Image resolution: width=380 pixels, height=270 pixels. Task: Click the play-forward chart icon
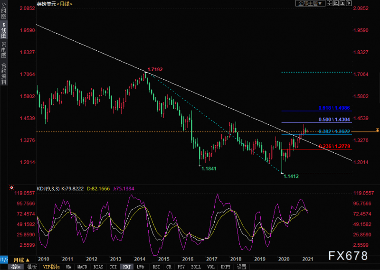342,3
